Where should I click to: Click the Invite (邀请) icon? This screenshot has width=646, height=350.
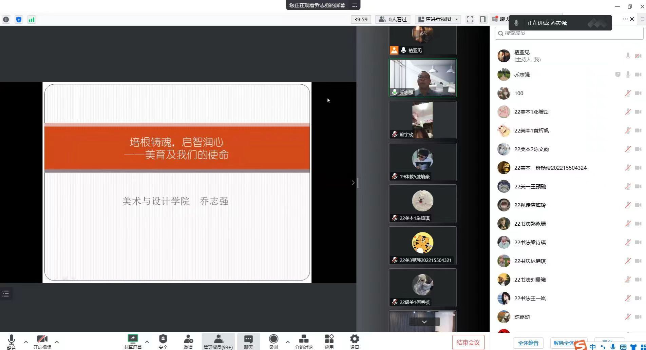(x=188, y=339)
